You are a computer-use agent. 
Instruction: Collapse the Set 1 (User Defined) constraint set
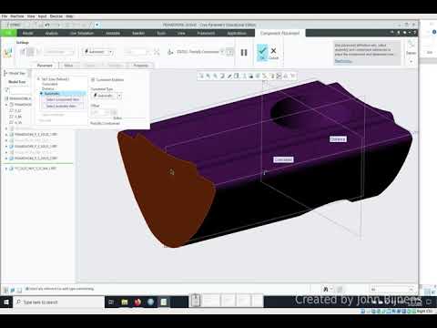click(x=38, y=79)
